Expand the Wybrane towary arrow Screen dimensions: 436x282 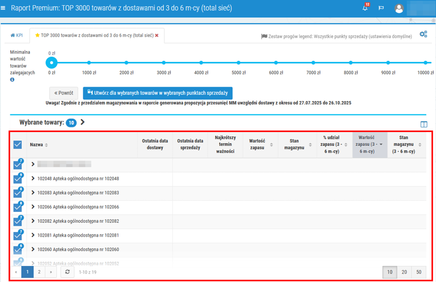coord(83,122)
